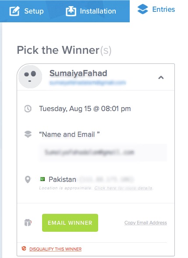188x258 pixels.
Task: Click the EMAIL WINNER button
Action: [70, 223]
